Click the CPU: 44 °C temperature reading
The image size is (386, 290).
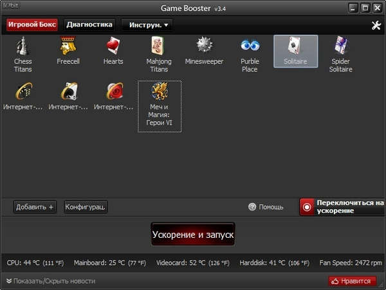pos(35,263)
